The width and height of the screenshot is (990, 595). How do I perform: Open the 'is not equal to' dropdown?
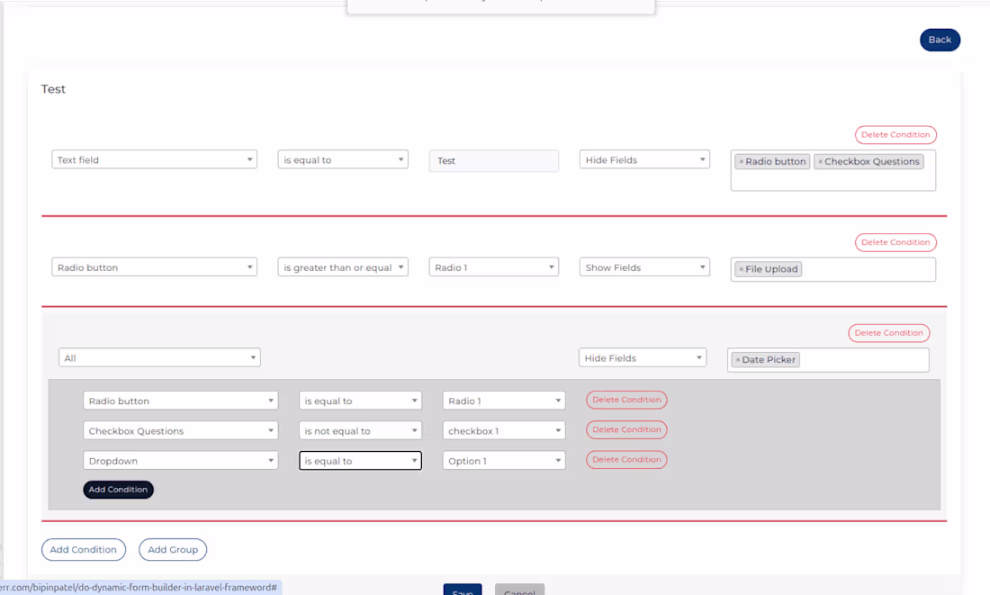[x=360, y=430]
